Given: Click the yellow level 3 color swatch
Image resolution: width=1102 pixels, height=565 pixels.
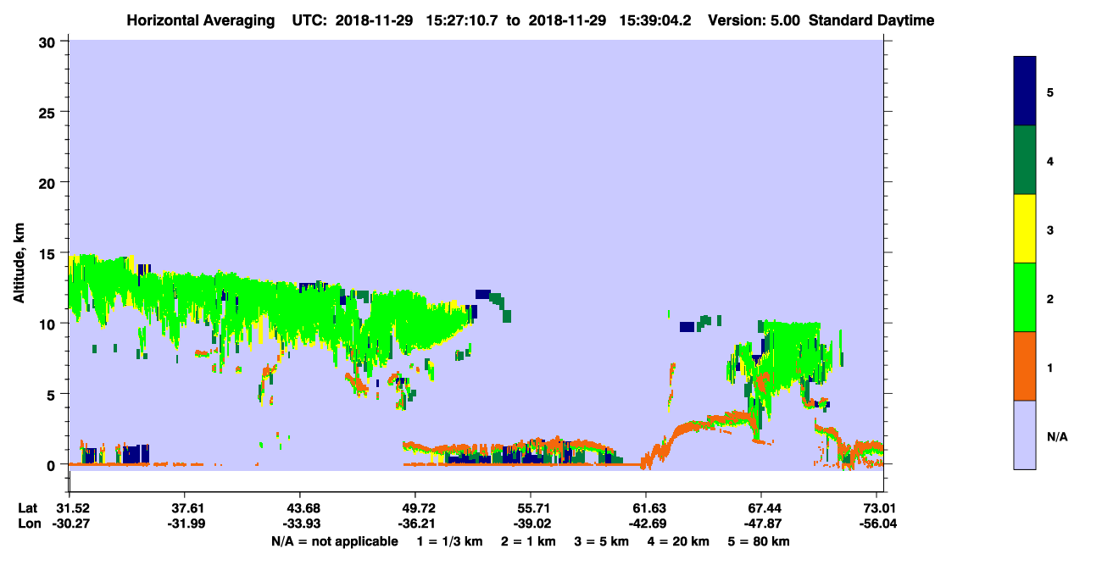Looking at the screenshot, I should [1025, 229].
